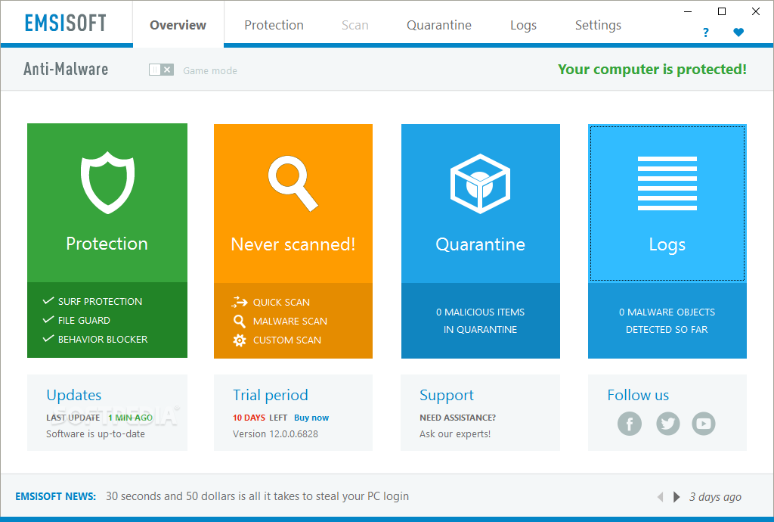Image resolution: width=774 pixels, height=522 pixels.
Task: Click 0 MALWARE OBJECTS DETECTED SO FAR
Action: [x=667, y=321]
